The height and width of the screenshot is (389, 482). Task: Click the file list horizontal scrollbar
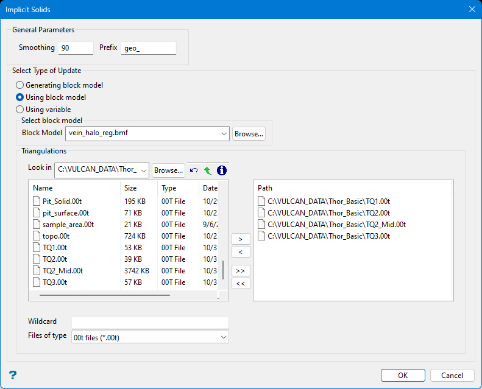pyautogui.click(x=104, y=295)
